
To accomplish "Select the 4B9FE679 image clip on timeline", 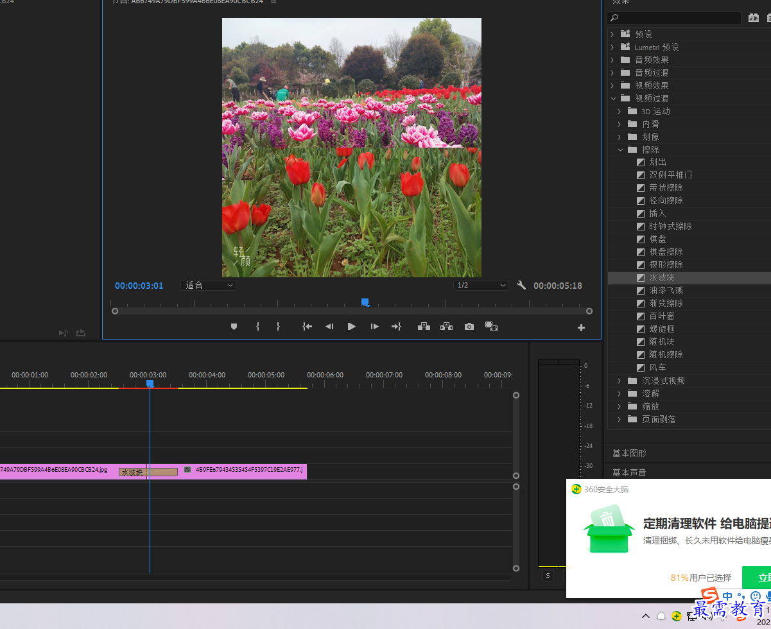I will point(244,470).
